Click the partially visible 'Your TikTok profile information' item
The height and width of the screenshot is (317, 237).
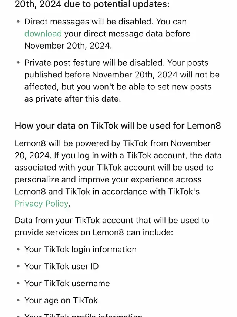83,314
